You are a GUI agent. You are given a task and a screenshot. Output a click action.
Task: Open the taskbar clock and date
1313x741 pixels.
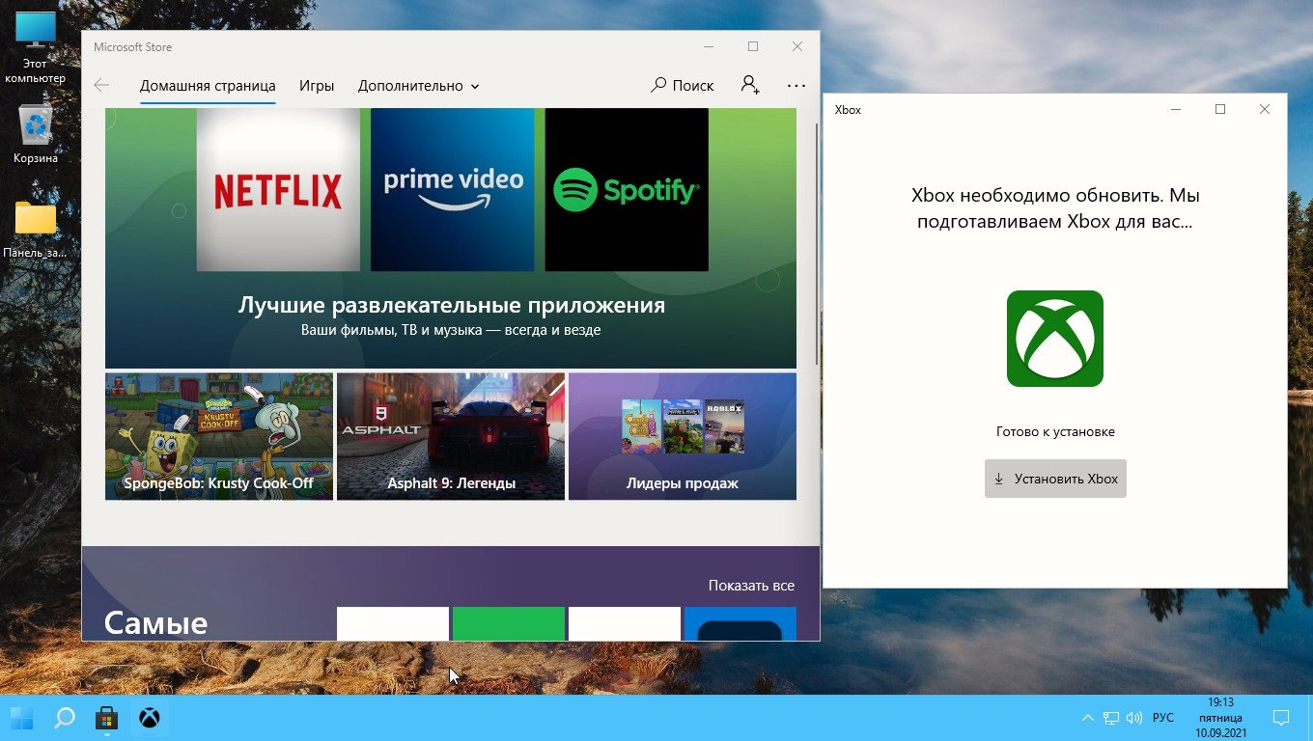coord(1220,718)
